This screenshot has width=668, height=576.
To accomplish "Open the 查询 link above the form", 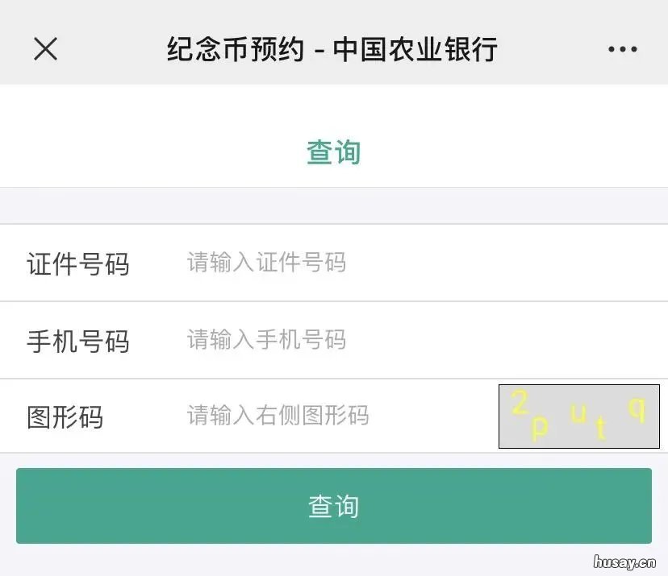I will pos(334,151).
